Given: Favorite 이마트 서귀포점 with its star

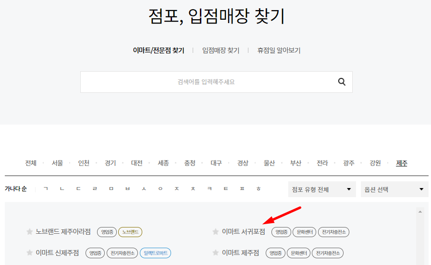Looking at the screenshot, I should tap(215, 232).
